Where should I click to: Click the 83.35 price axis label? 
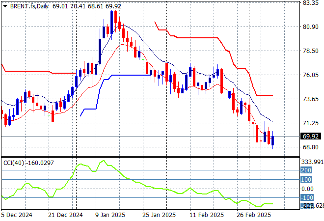click(x=310, y=3)
